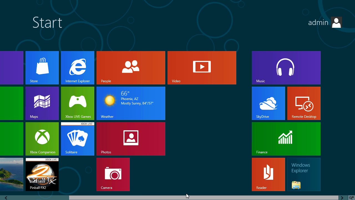This screenshot has height=200, width=355.
Task: Launch Internet Explorer tile
Action: (x=78, y=68)
